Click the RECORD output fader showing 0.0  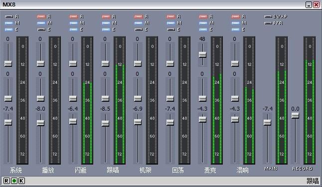(295, 116)
